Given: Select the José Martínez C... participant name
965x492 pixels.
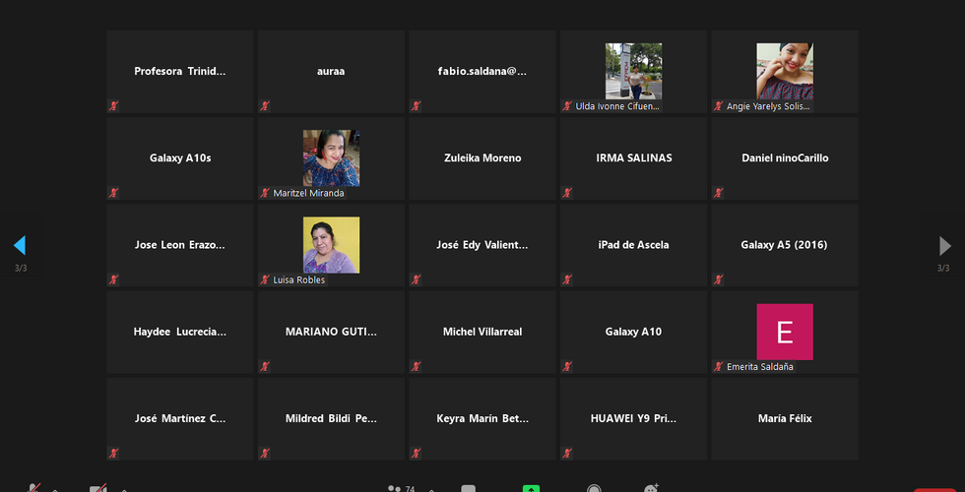Looking at the screenshot, I should 179,419.
